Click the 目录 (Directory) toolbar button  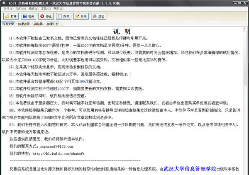pyautogui.click(x=82, y=16)
